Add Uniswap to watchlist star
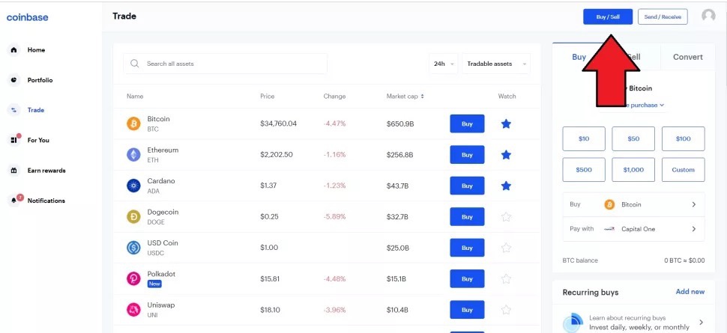This screenshot has width=727, height=333. click(507, 310)
